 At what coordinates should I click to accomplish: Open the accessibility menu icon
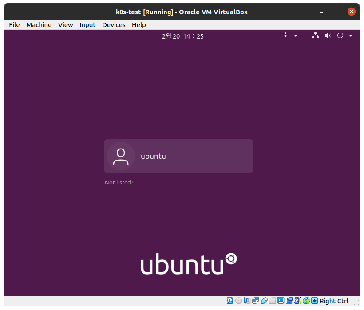click(285, 36)
